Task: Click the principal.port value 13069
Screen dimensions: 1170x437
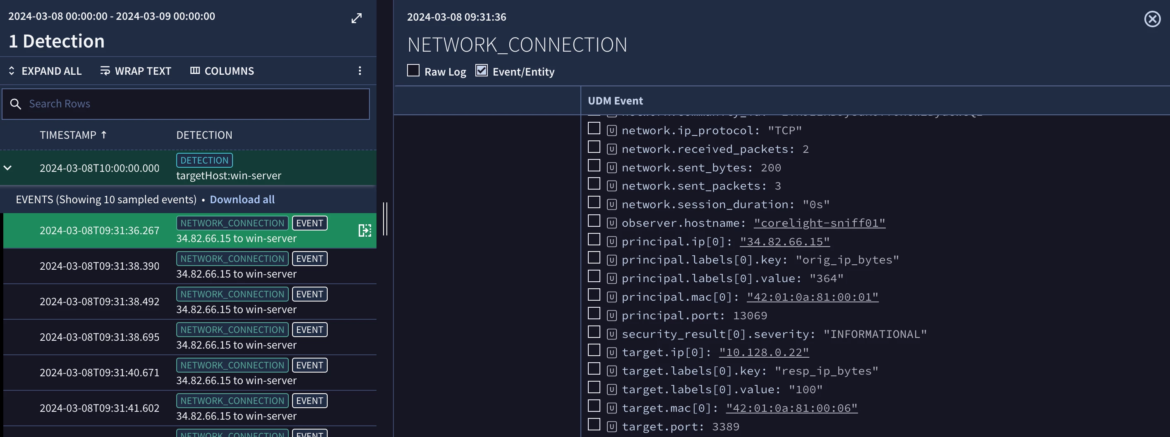Action: coord(750,316)
